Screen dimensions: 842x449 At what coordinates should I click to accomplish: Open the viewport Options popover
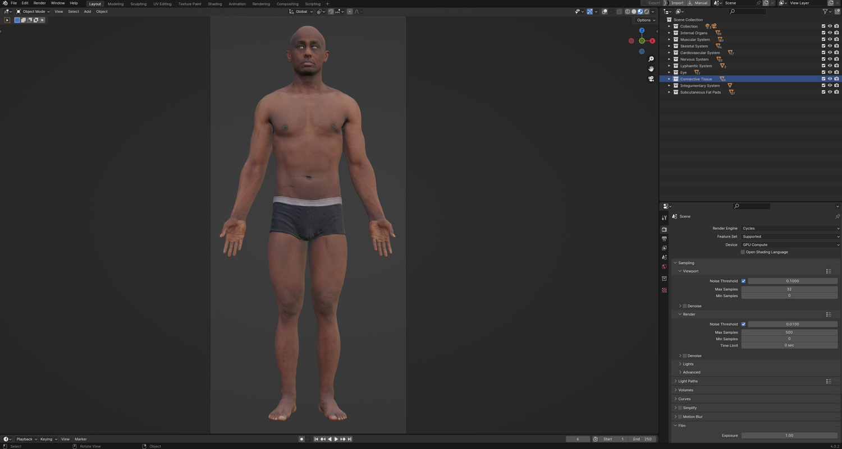[646, 20]
